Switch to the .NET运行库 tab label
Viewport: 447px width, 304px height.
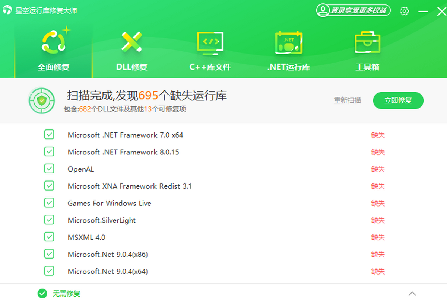point(288,67)
